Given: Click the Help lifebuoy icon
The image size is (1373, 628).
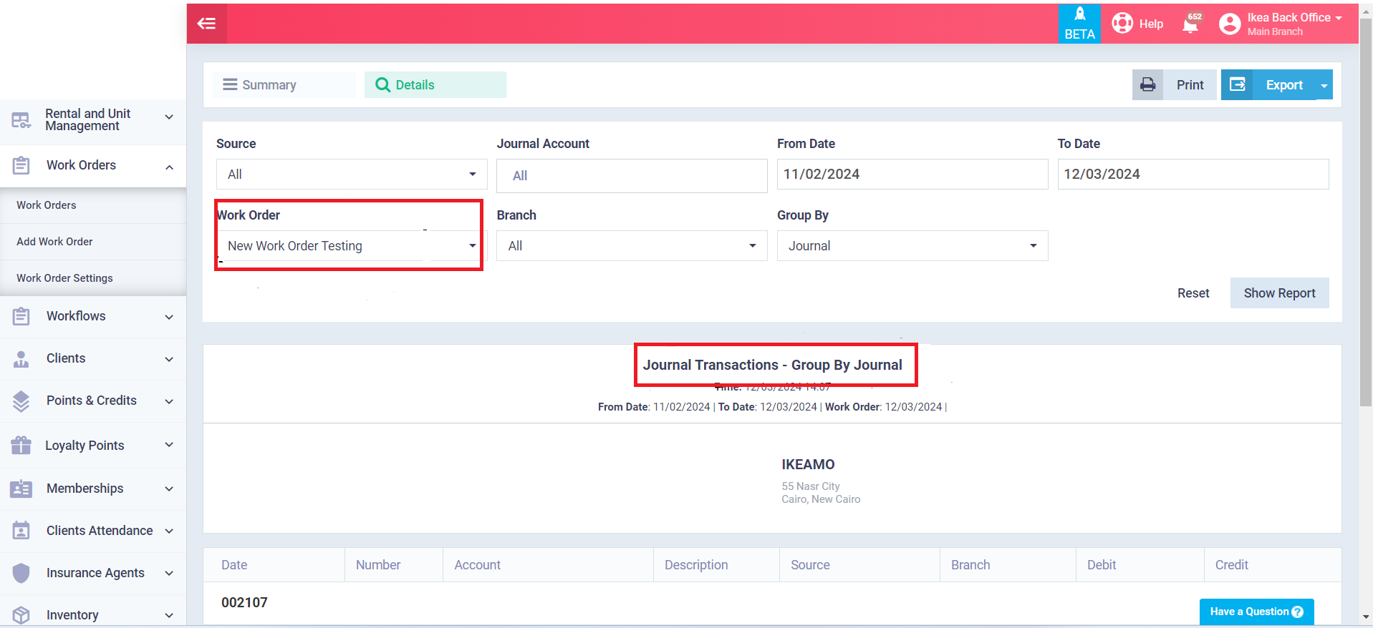Looking at the screenshot, I should pyautogui.click(x=1122, y=24).
